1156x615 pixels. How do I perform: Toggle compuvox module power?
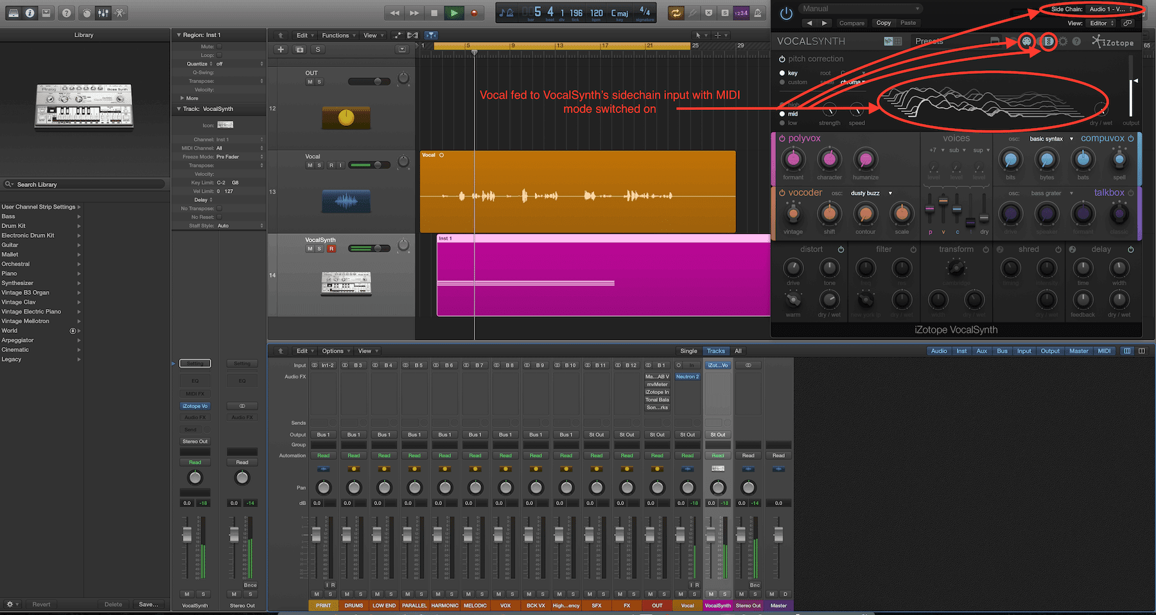[x=1131, y=138]
